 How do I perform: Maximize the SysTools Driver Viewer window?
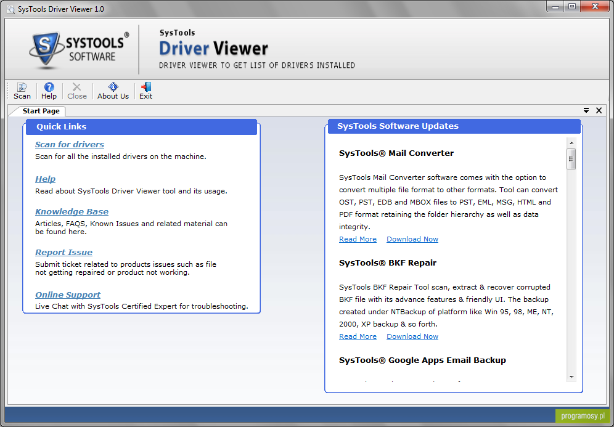pos(572,7)
